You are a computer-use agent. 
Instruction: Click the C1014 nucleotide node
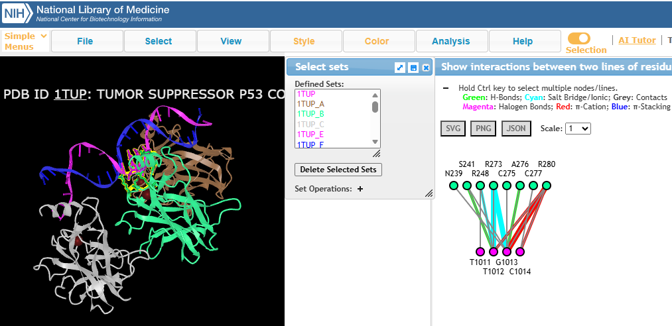coord(520,252)
